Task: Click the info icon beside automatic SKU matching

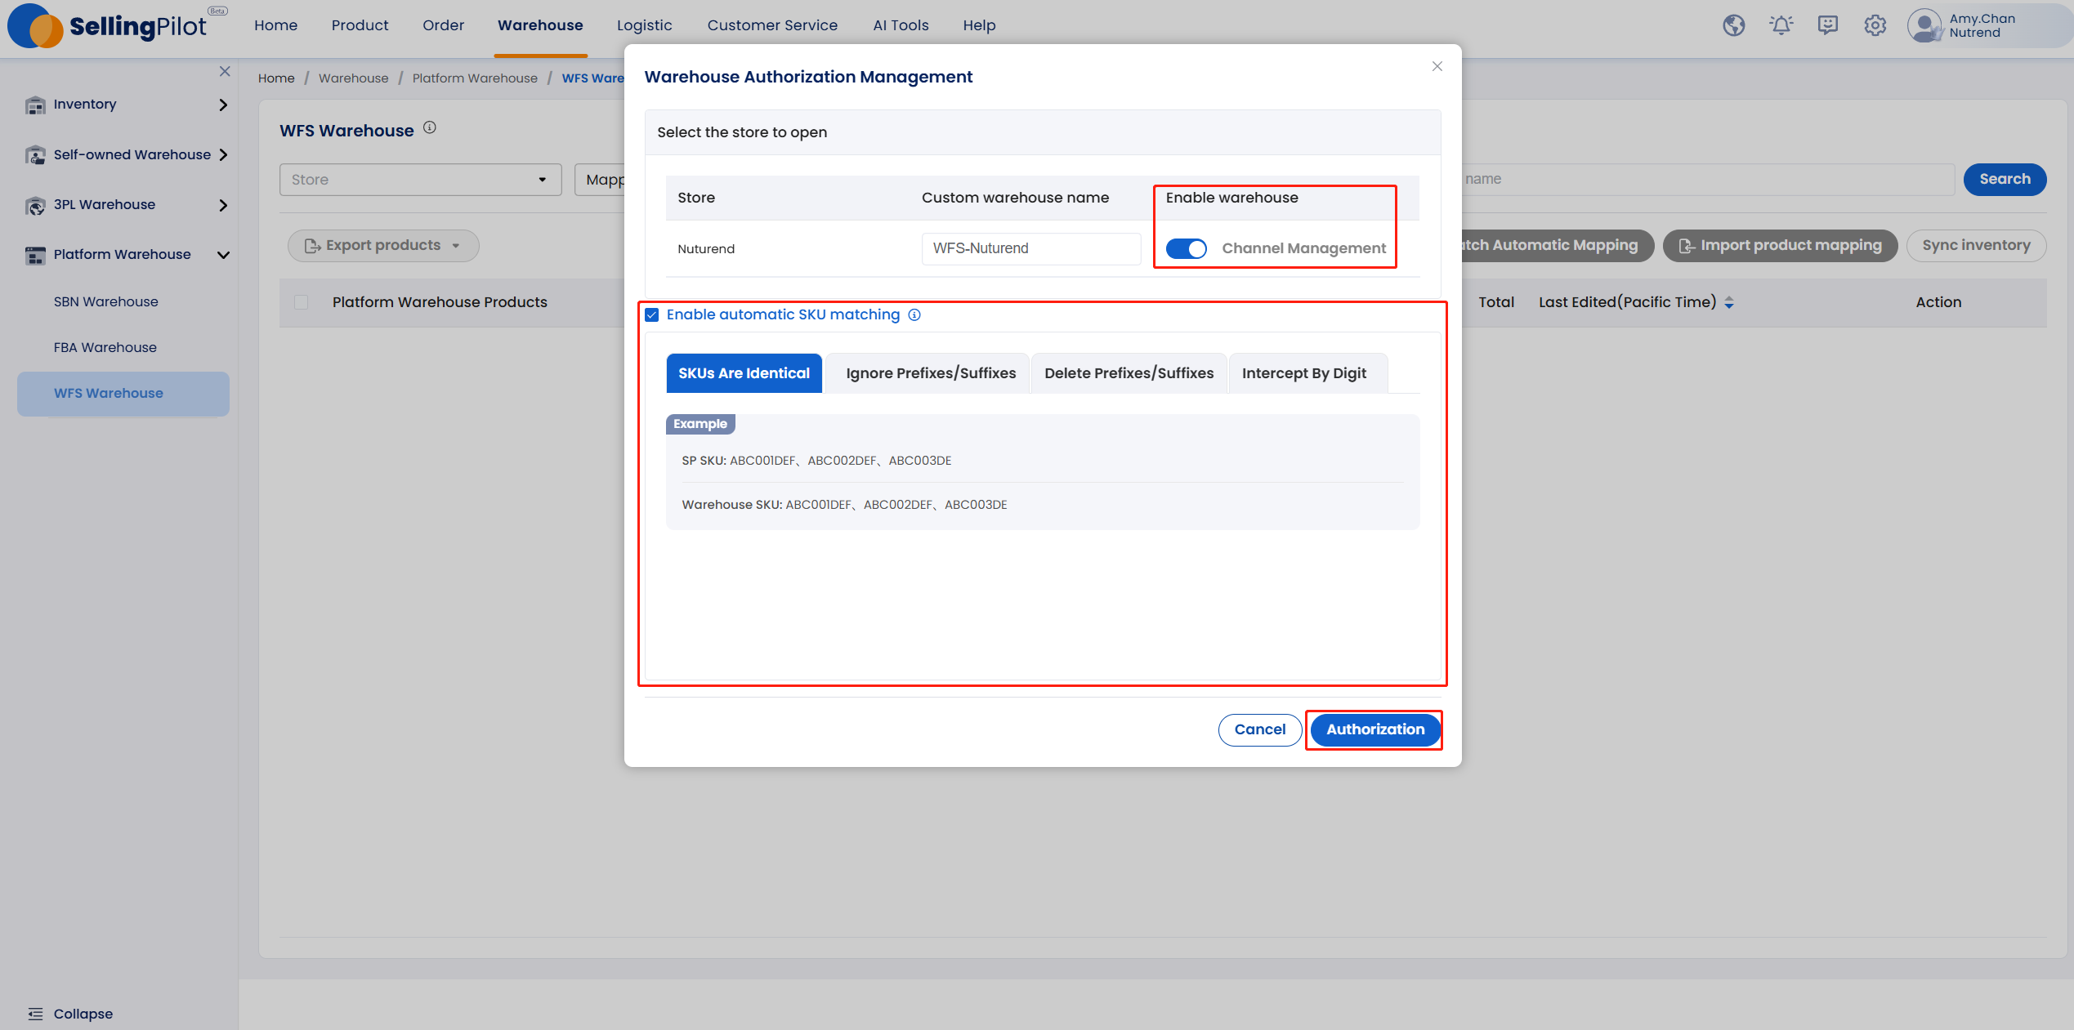Action: tap(914, 315)
